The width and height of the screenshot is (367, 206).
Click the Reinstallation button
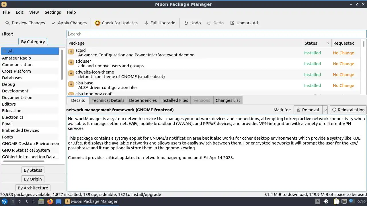click(348, 110)
